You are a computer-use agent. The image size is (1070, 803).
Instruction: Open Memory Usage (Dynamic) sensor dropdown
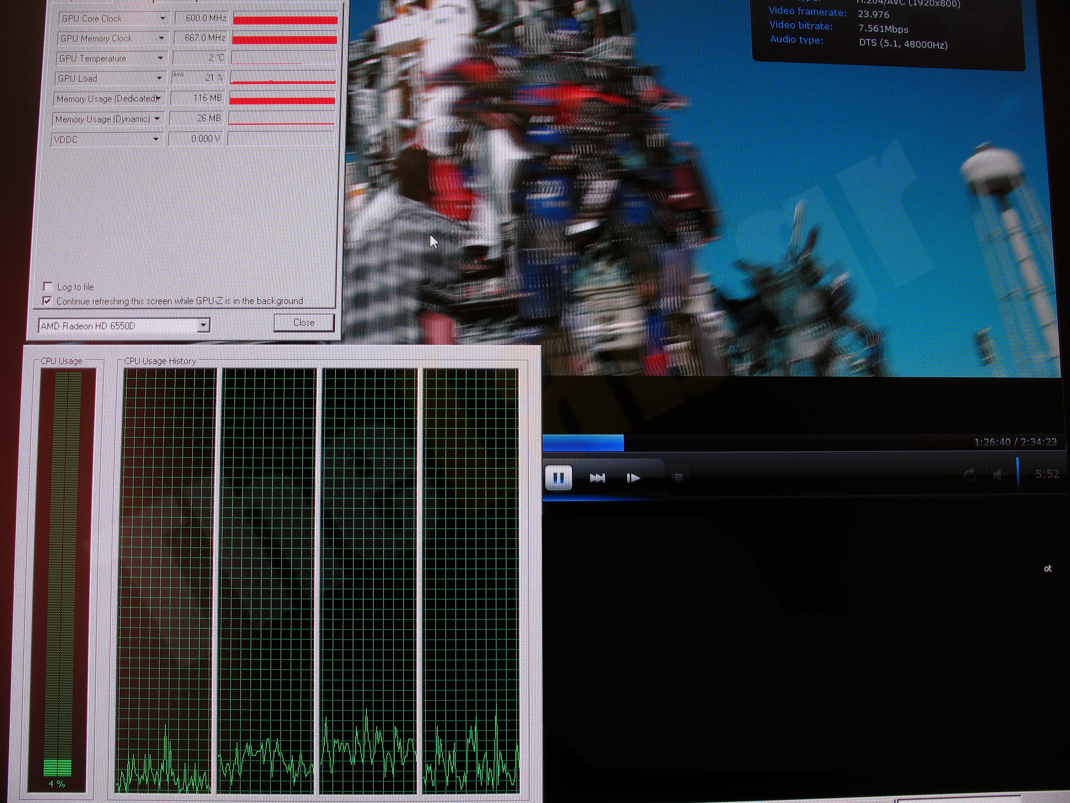157,119
